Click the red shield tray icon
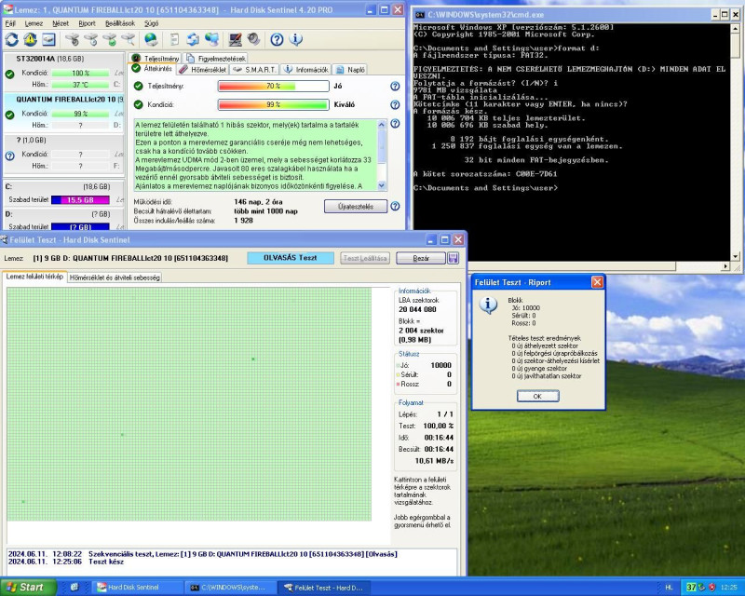745x596 pixels. pos(711,588)
